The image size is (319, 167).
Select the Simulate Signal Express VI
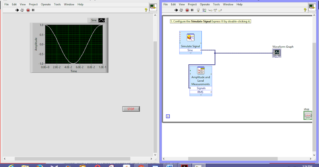tap(190, 37)
